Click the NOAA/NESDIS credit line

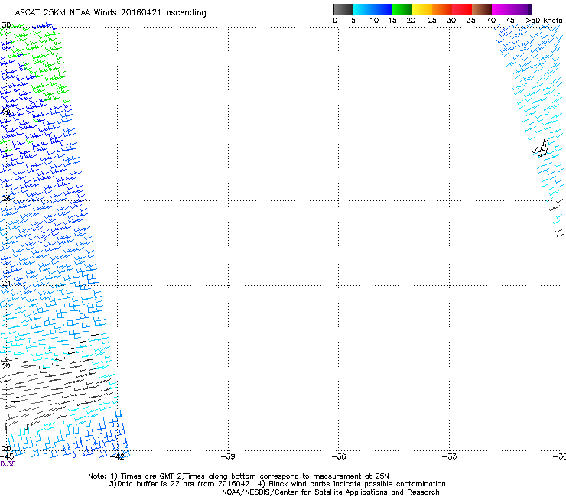[x=330, y=492]
